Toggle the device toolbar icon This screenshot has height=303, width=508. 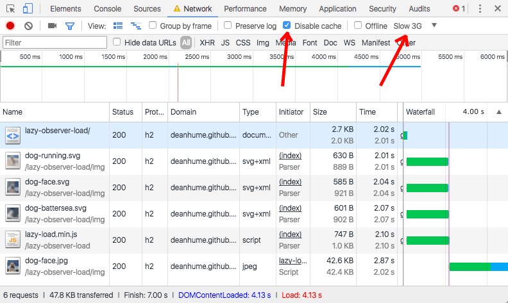point(28,8)
